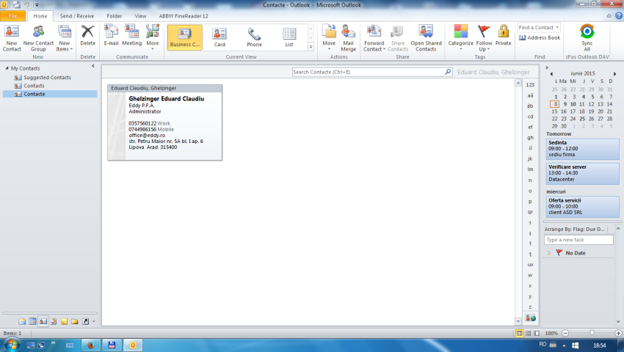The width and height of the screenshot is (624, 352).
Task: Open Firefox from the taskbar
Action: click(91, 345)
